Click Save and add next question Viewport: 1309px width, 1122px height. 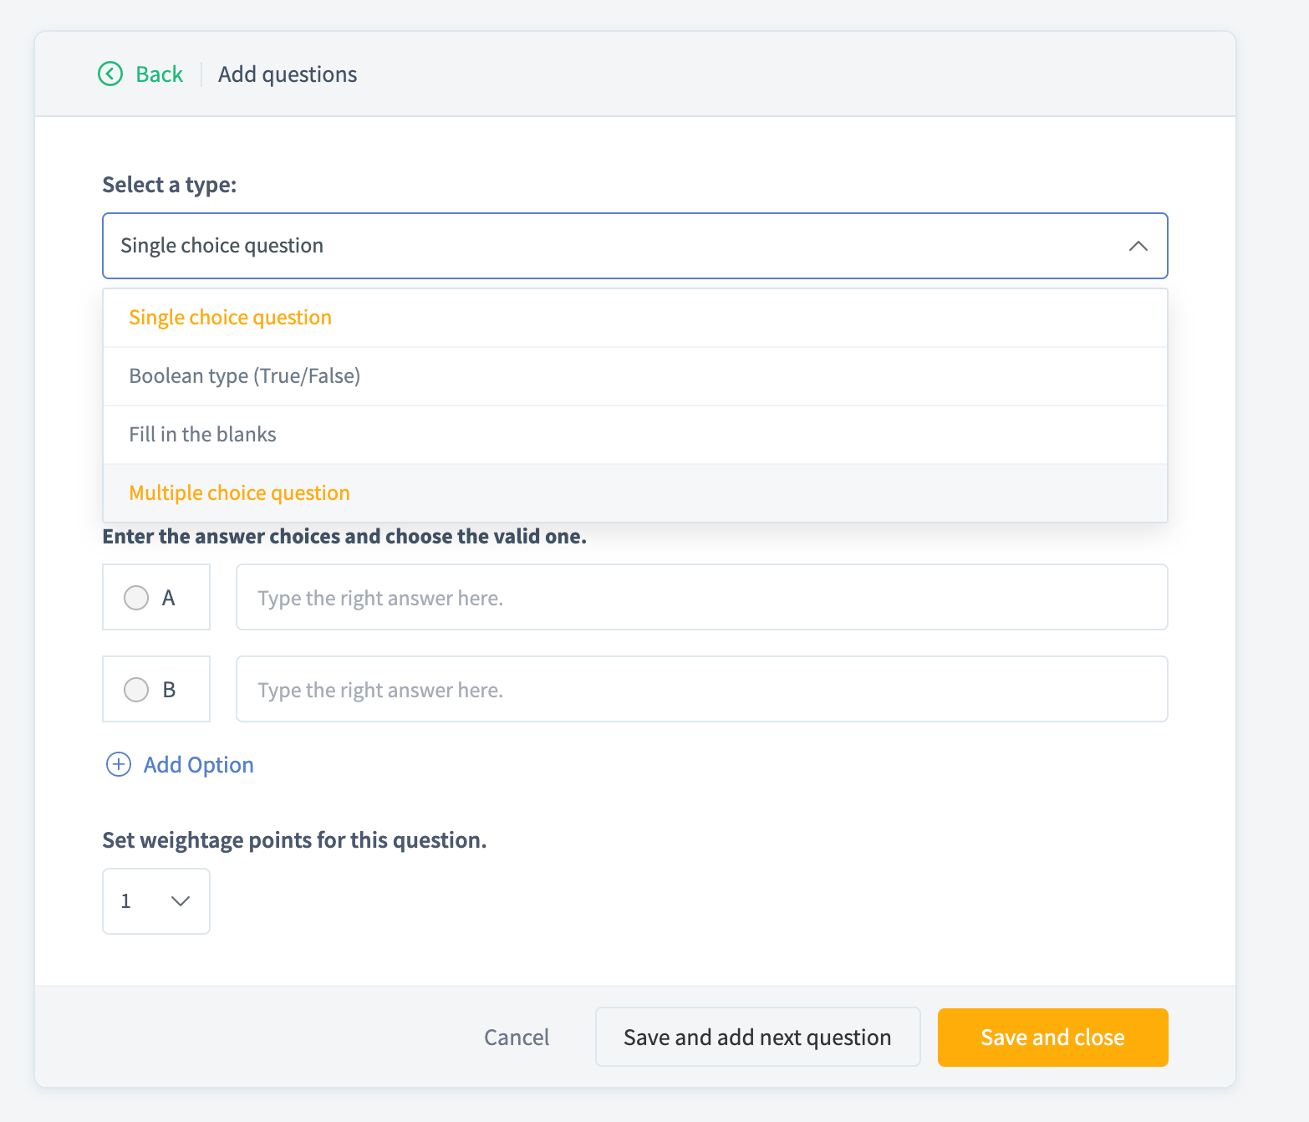coord(757,1038)
